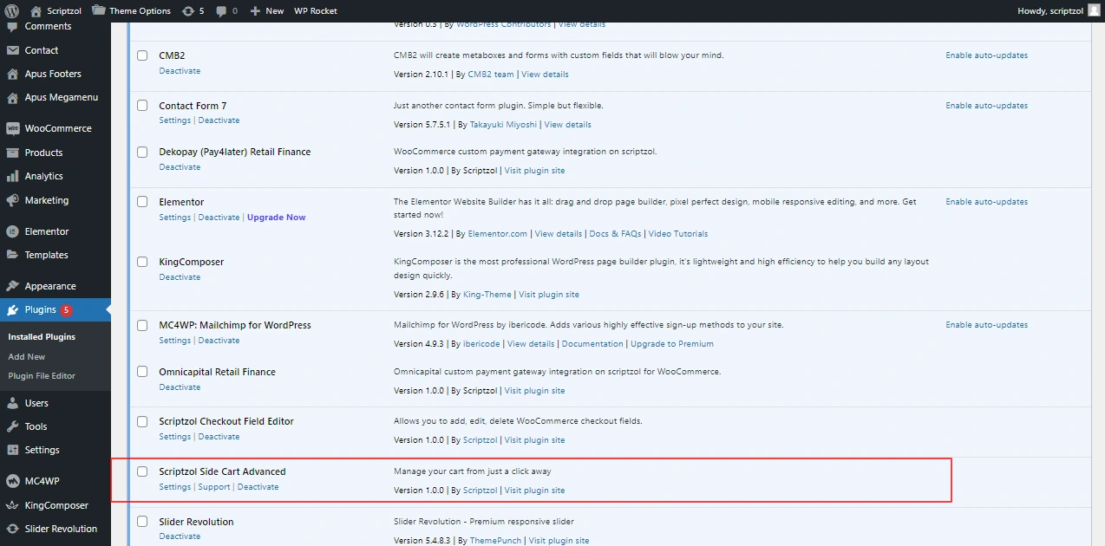
Task: Click the Apus Footers sidebar icon
Action: 12,74
